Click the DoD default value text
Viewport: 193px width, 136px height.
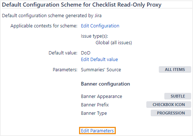click(x=86, y=53)
